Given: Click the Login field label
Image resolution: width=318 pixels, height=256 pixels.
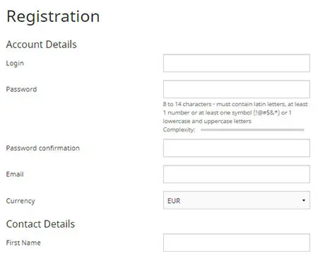Looking at the screenshot, I should 15,63.
